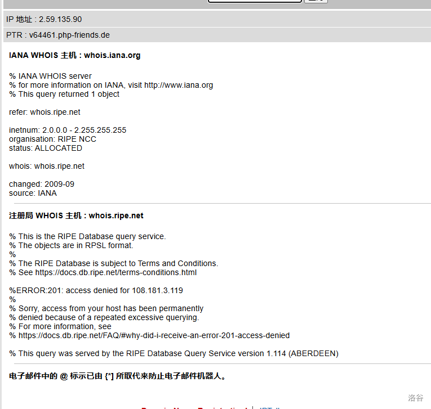Click the 洛谷 watermark text
Image resolution: width=431 pixels, height=409 pixels.
pyautogui.click(x=415, y=398)
